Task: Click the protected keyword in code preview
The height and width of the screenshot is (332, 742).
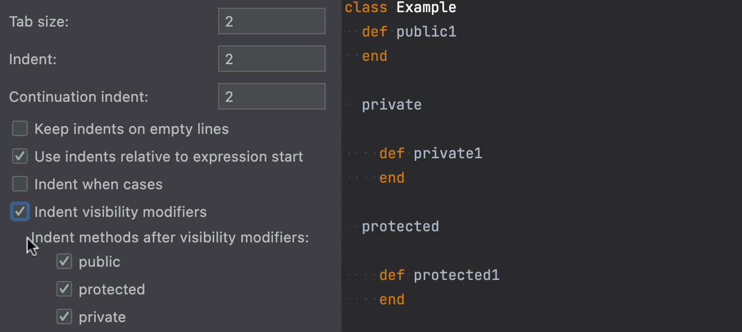Action: coord(400,226)
